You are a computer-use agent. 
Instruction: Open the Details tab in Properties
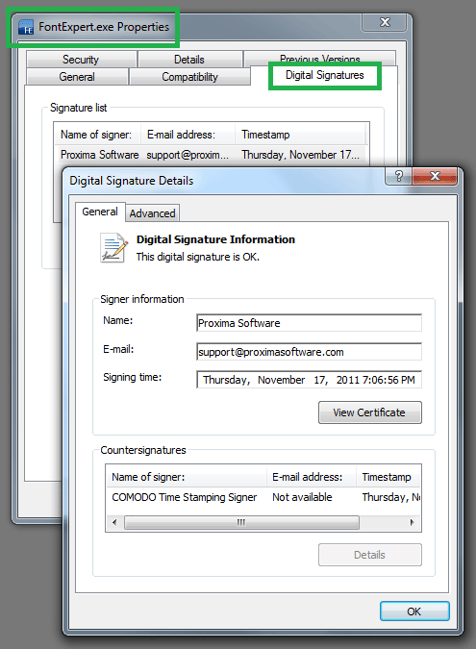tap(189, 60)
